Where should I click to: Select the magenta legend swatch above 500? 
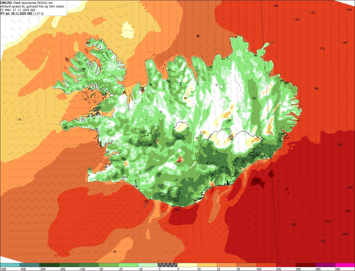[345, 265]
